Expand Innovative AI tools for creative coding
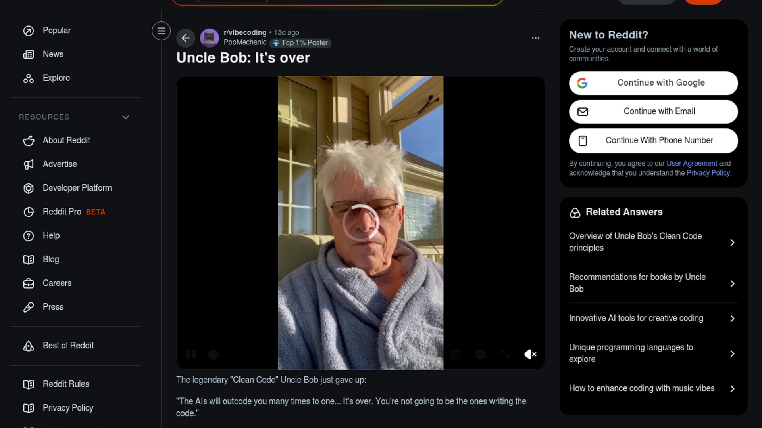This screenshot has width=762, height=428. (x=653, y=318)
